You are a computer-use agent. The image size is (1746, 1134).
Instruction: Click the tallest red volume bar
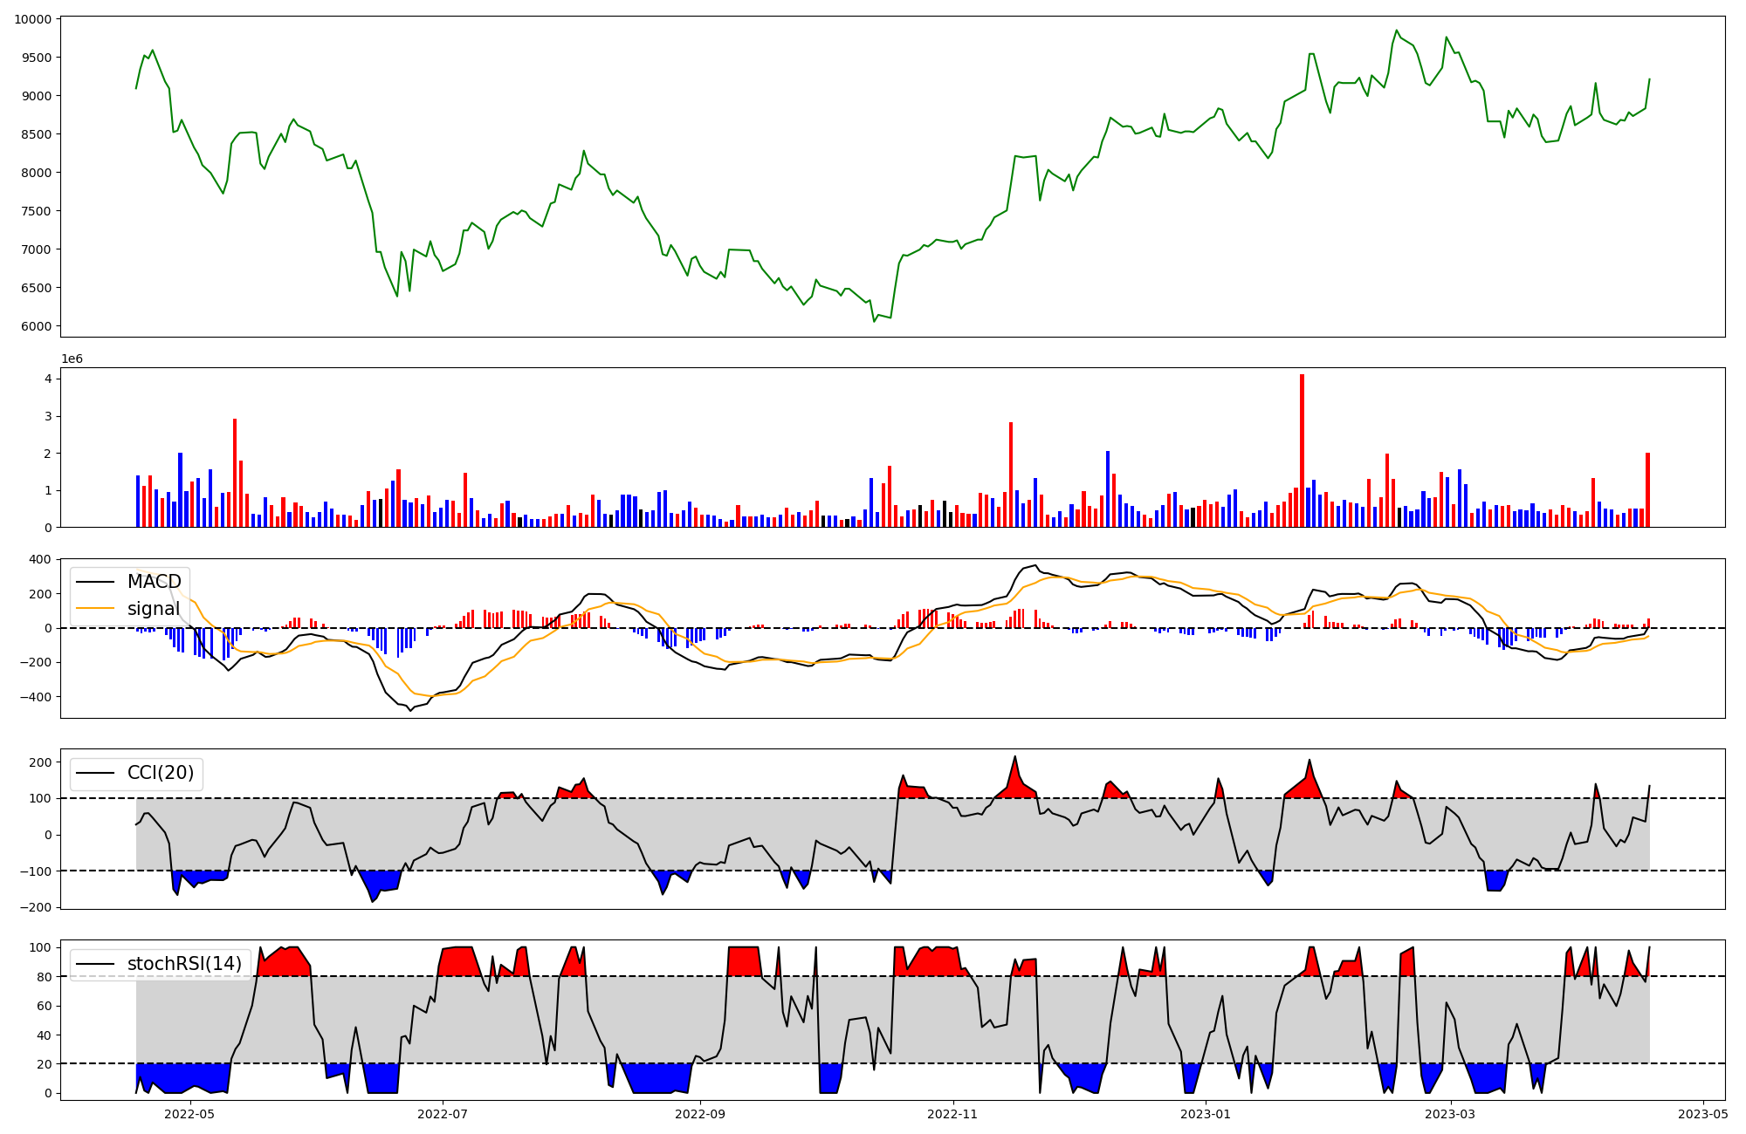coord(1302,450)
